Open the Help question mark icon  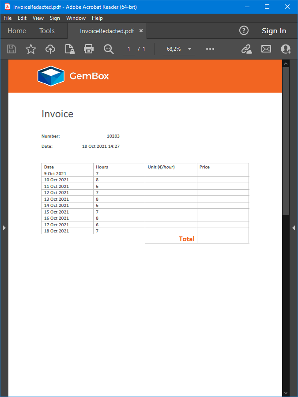point(244,30)
